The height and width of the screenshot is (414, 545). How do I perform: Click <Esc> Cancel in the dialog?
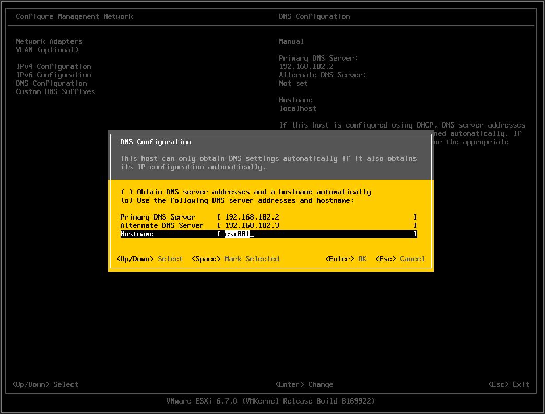click(400, 259)
